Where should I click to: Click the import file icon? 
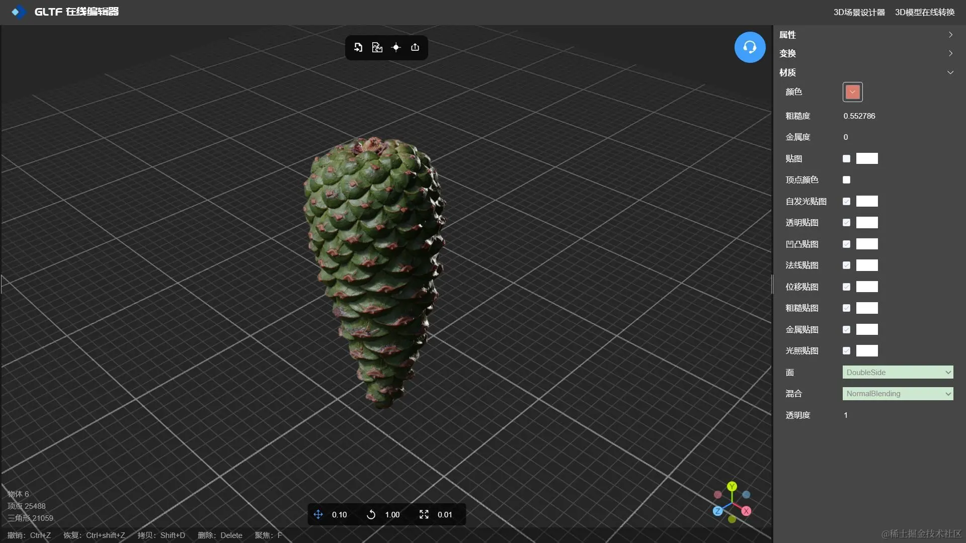358,47
